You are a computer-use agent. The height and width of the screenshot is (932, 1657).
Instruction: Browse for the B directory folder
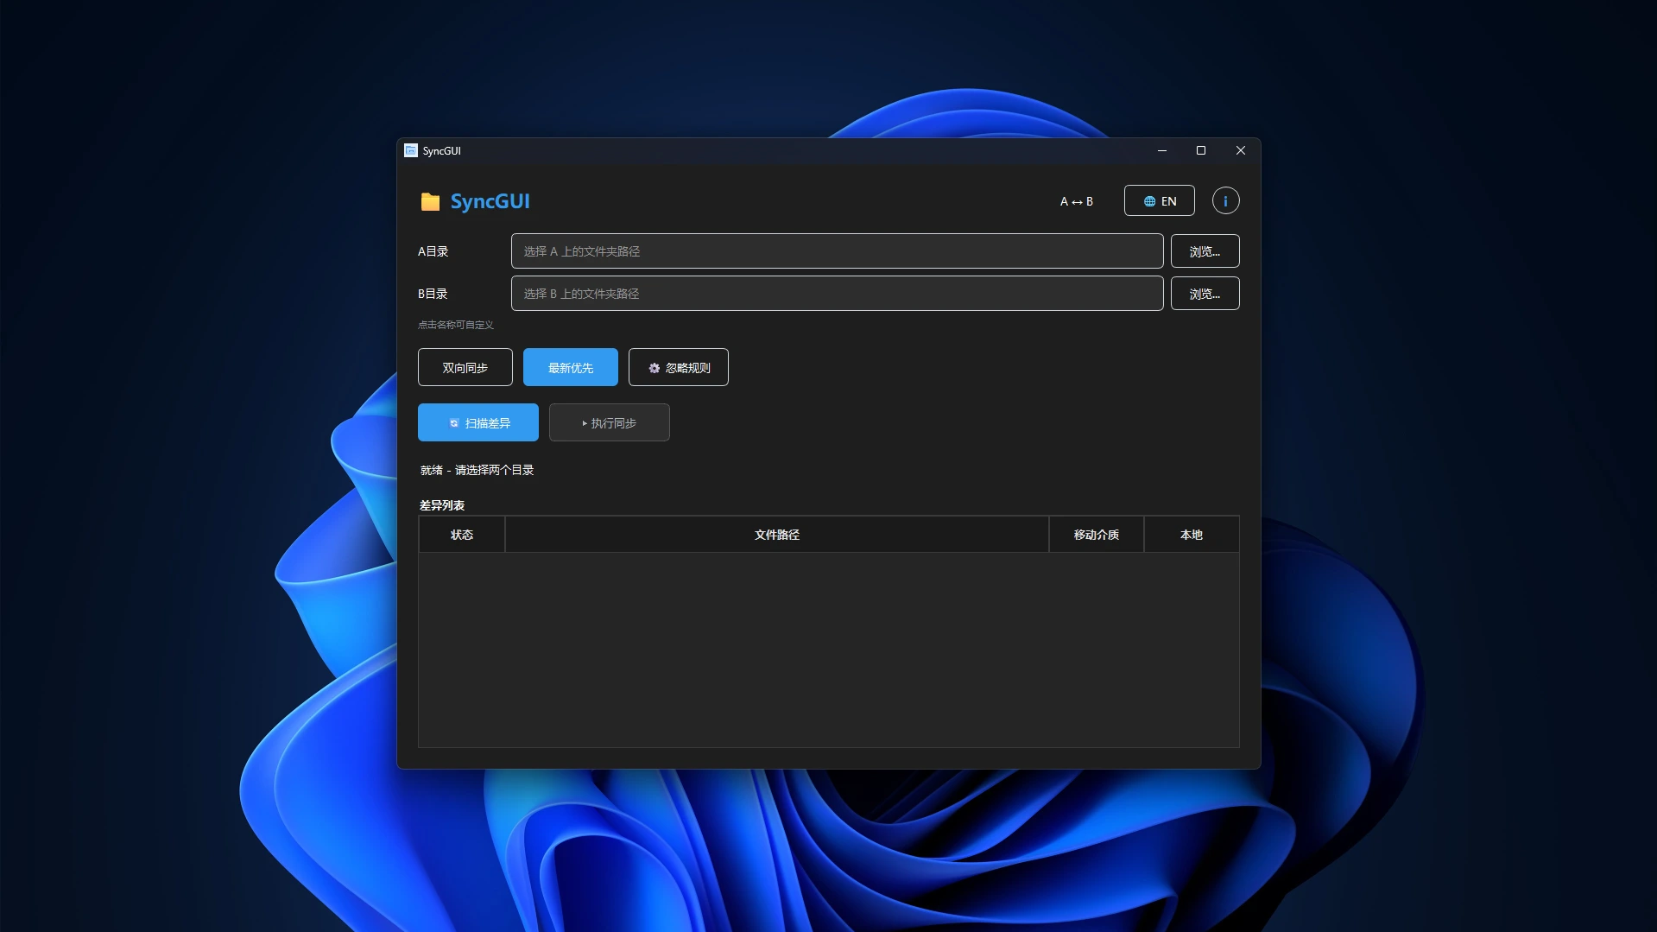1205,294
